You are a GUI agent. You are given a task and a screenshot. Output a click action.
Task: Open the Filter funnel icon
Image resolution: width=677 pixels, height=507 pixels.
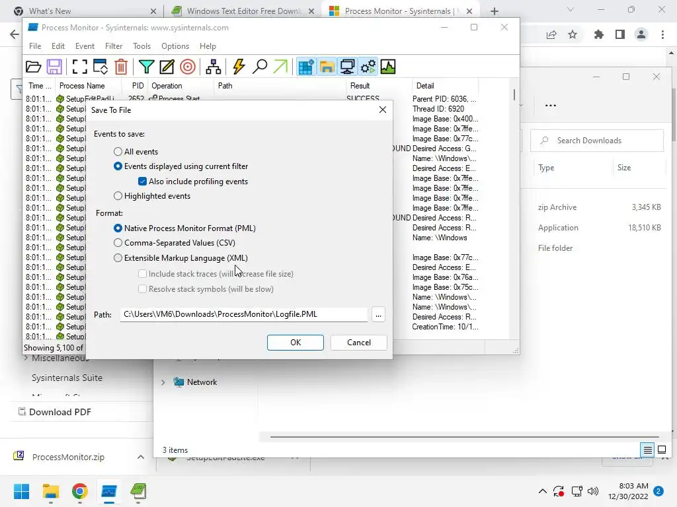[x=146, y=67]
